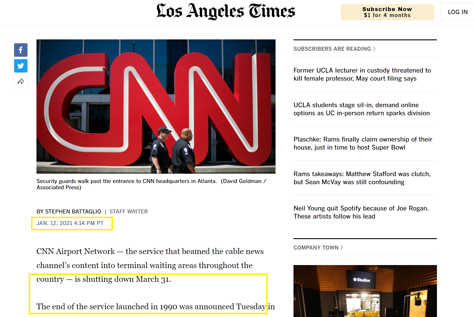Open the Los Angeles Times logo

click(x=226, y=11)
